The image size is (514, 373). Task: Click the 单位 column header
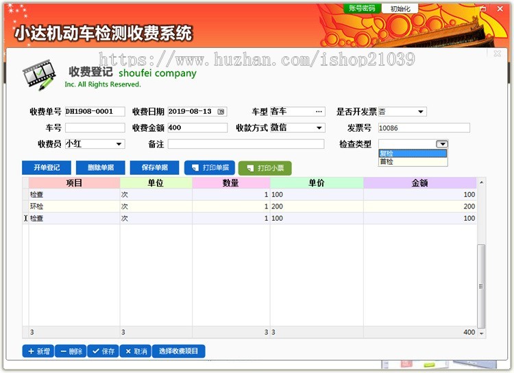click(x=156, y=182)
